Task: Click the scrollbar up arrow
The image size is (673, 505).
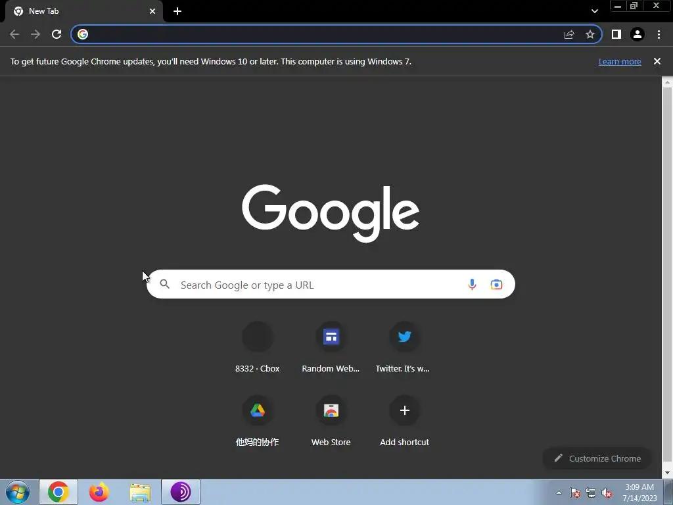Action: [x=667, y=82]
